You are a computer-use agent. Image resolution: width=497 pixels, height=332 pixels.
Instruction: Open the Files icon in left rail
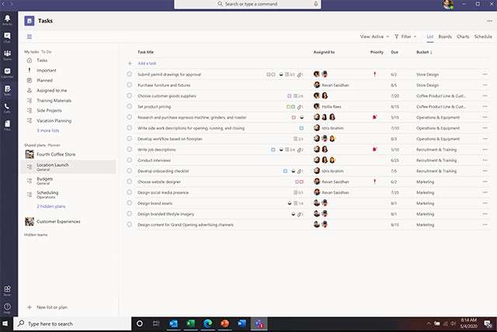[x=7, y=126]
